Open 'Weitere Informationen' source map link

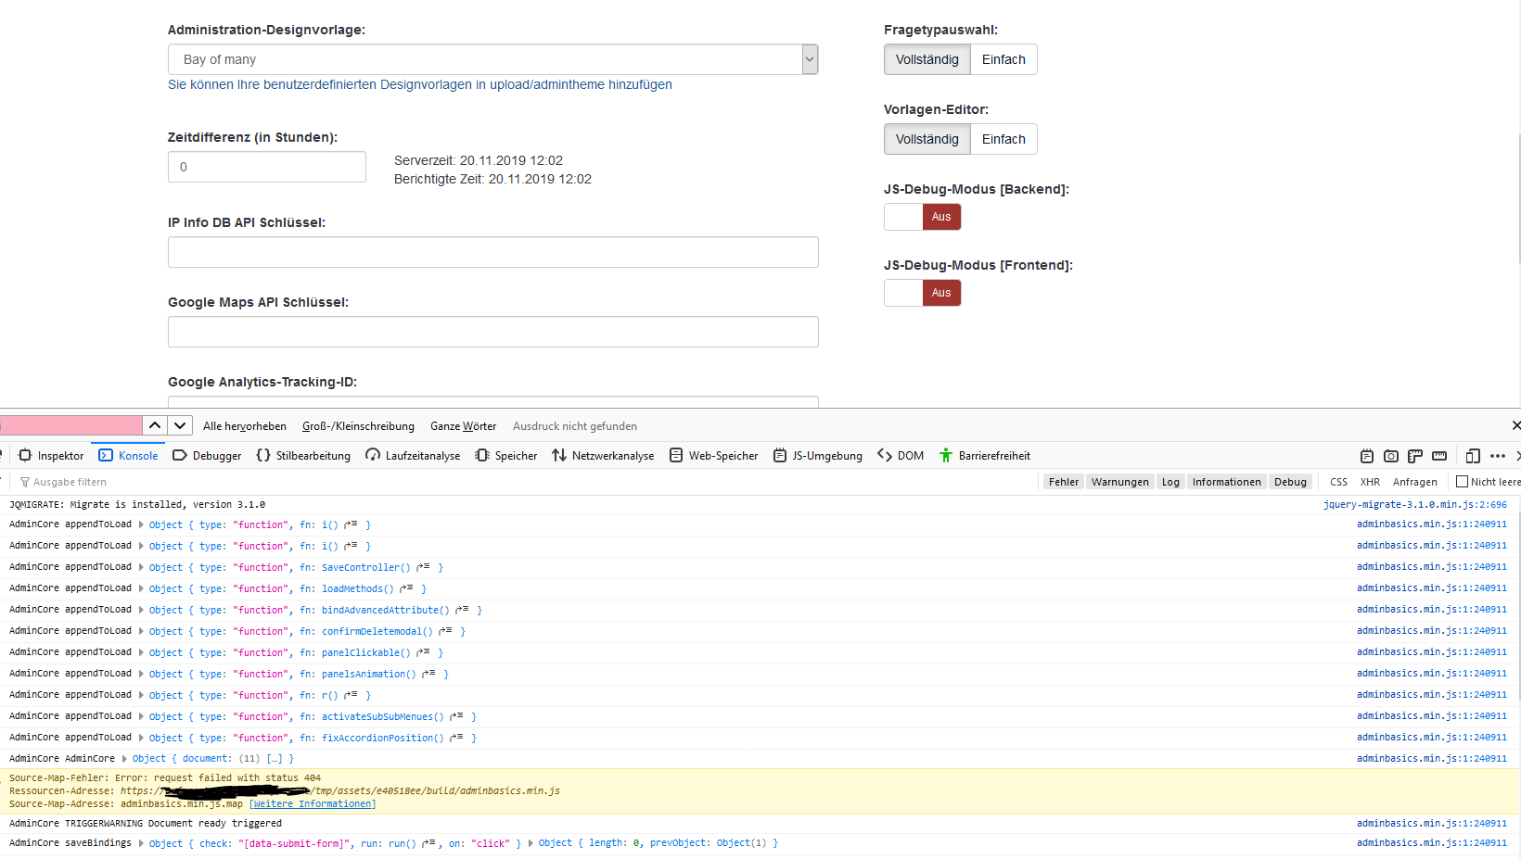click(x=313, y=804)
